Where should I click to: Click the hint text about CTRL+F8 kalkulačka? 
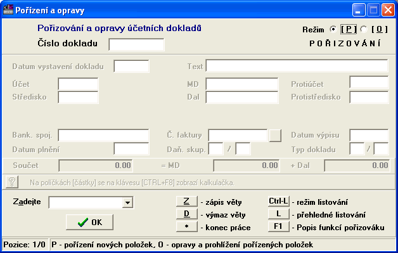pyautogui.click(x=132, y=183)
